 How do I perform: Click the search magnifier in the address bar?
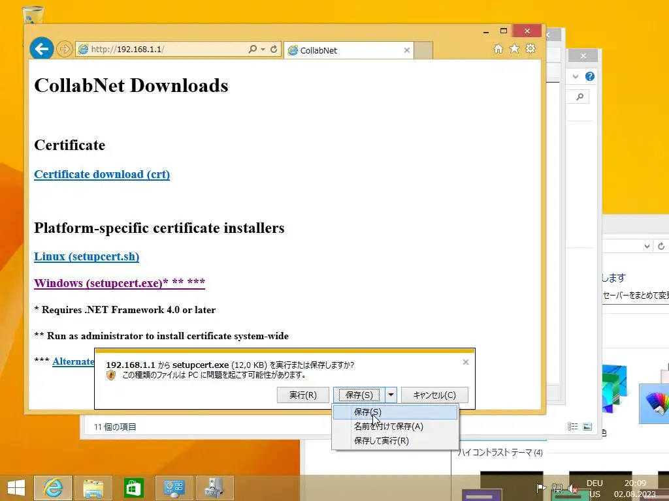coord(253,49)
